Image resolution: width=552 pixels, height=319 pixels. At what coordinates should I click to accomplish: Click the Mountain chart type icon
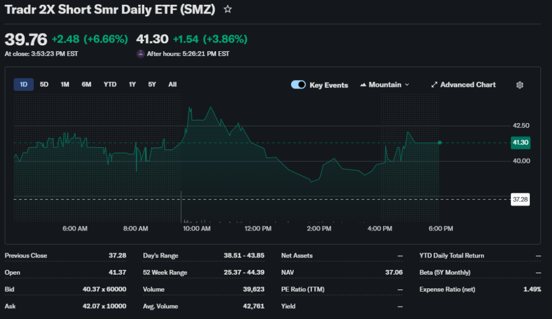(363, 85)
